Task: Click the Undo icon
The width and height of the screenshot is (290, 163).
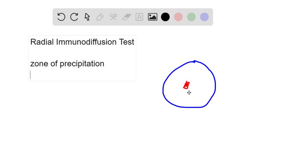Action: point(61,17)
